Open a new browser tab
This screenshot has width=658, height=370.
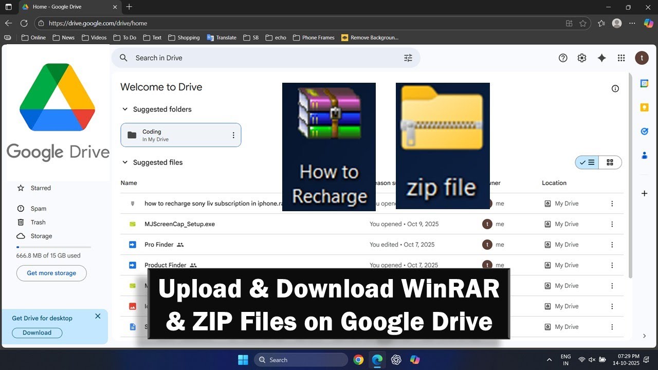coord(129,7)
